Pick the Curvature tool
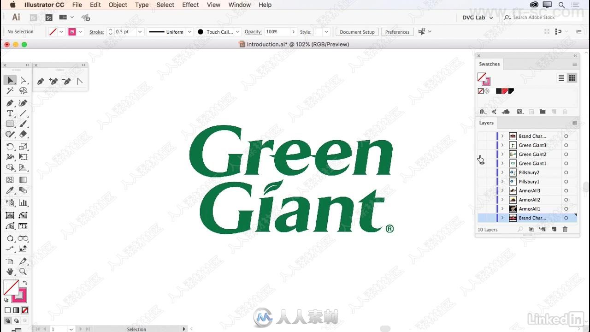This screenshot has width=590, height=332. pyautogui.click(x=23, y=103)
